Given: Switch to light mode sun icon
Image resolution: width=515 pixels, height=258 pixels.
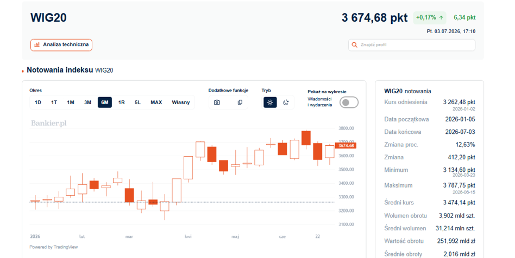Looking at the screenshot, I should (270, 102).
